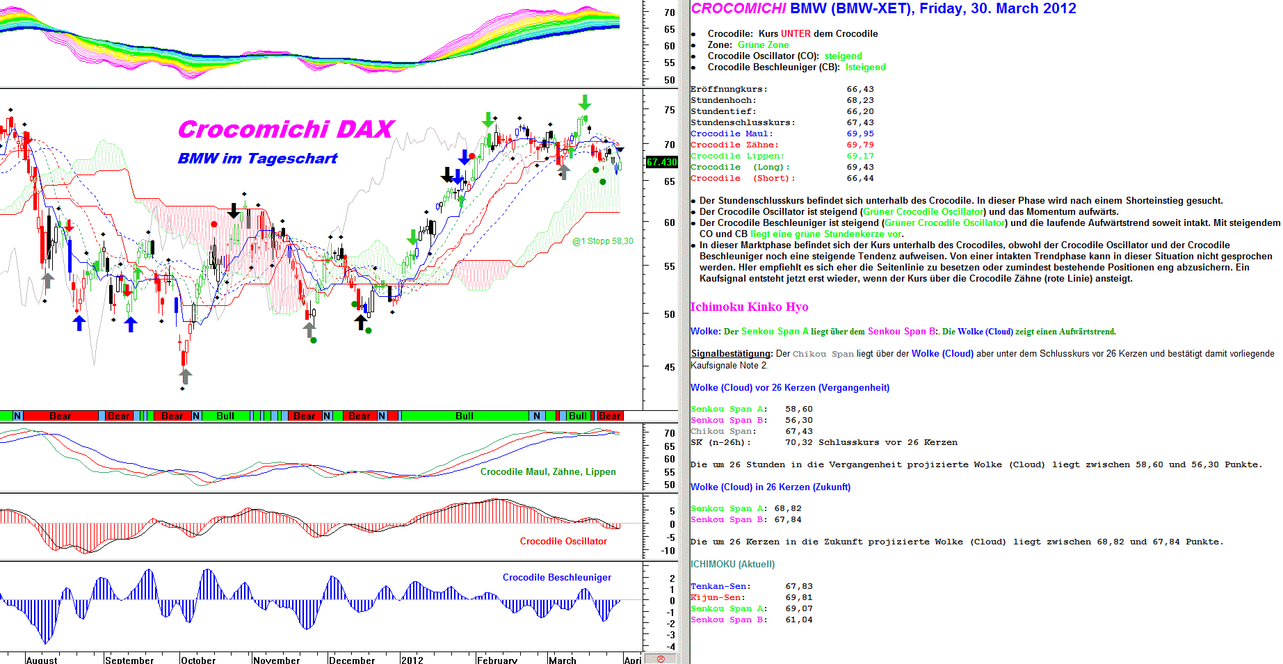Click the final red Bear segment
Screen dimensions: 1283x664
coord(609,416)
